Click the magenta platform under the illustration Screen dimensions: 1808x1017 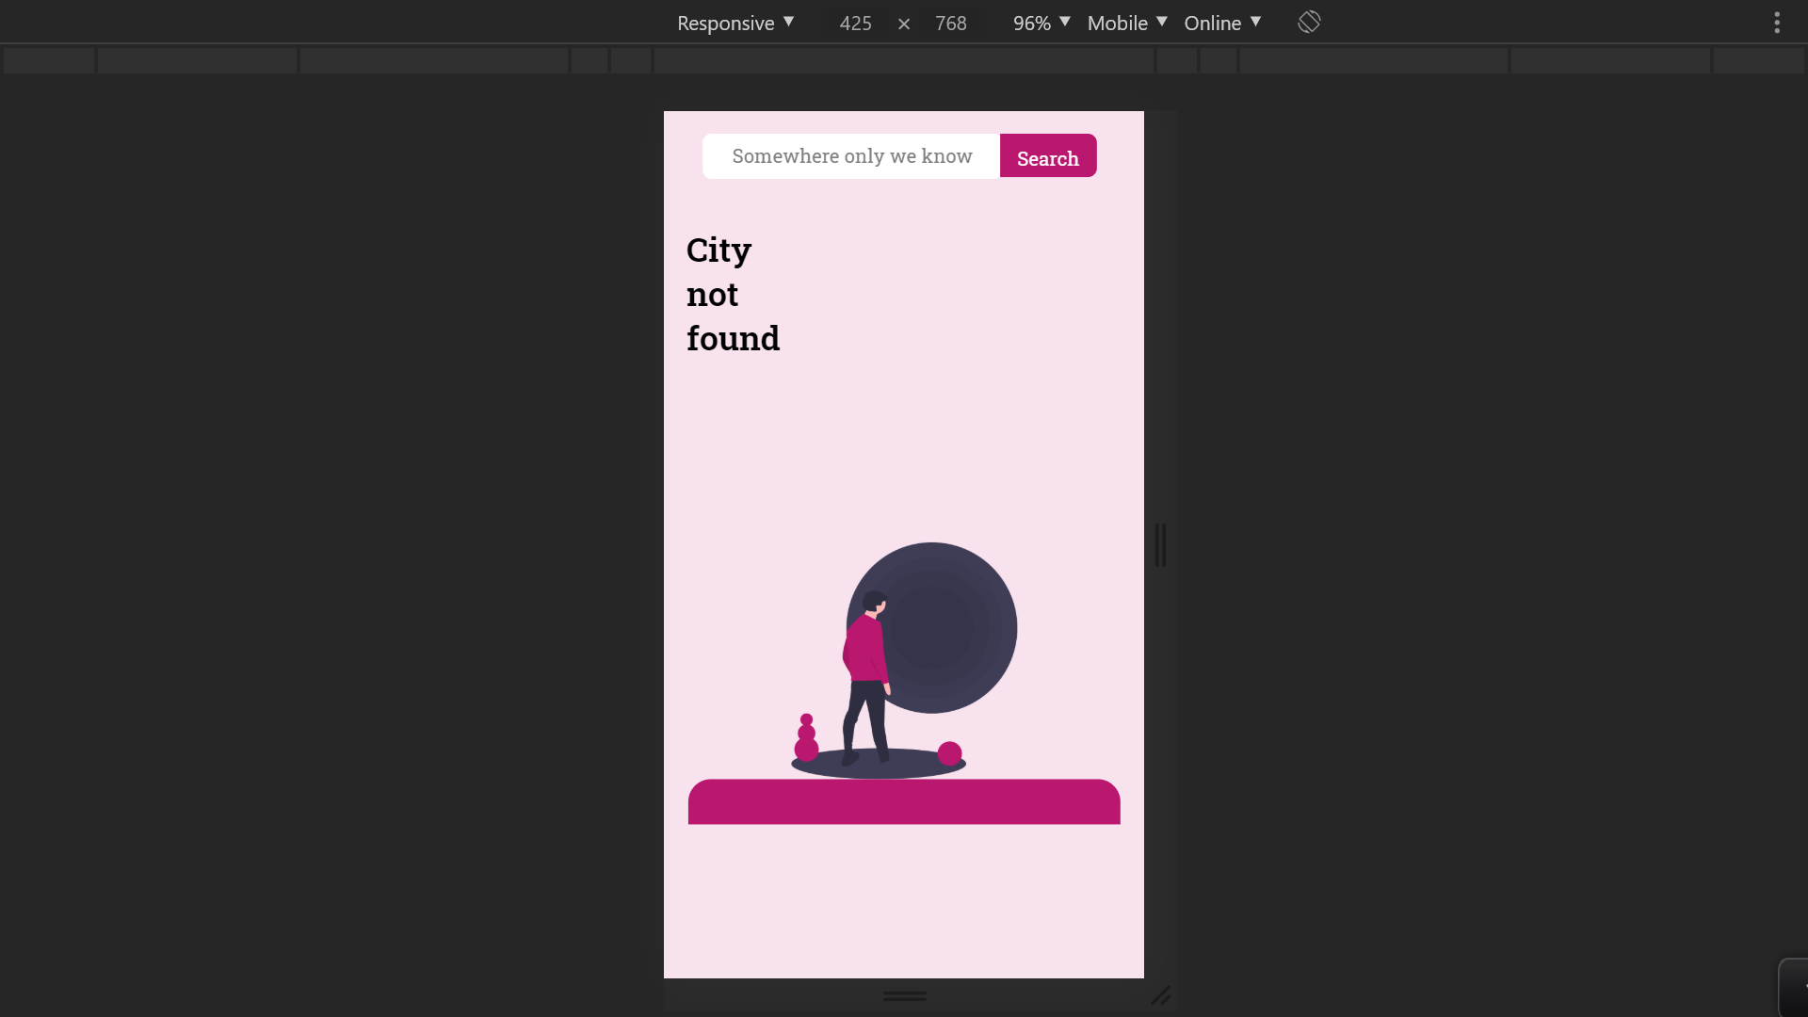pyautogui.click(x=904, y=802)
